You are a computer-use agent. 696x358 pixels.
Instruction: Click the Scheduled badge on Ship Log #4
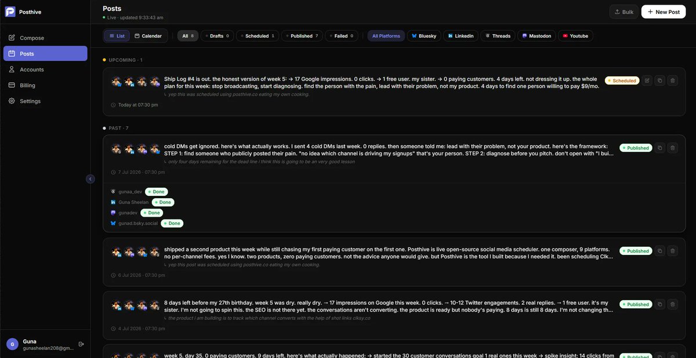622,81
